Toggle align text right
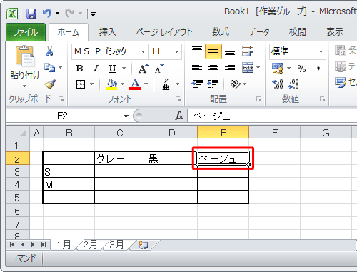This screenshot has width=357, height=272. [x=230, y=68]
